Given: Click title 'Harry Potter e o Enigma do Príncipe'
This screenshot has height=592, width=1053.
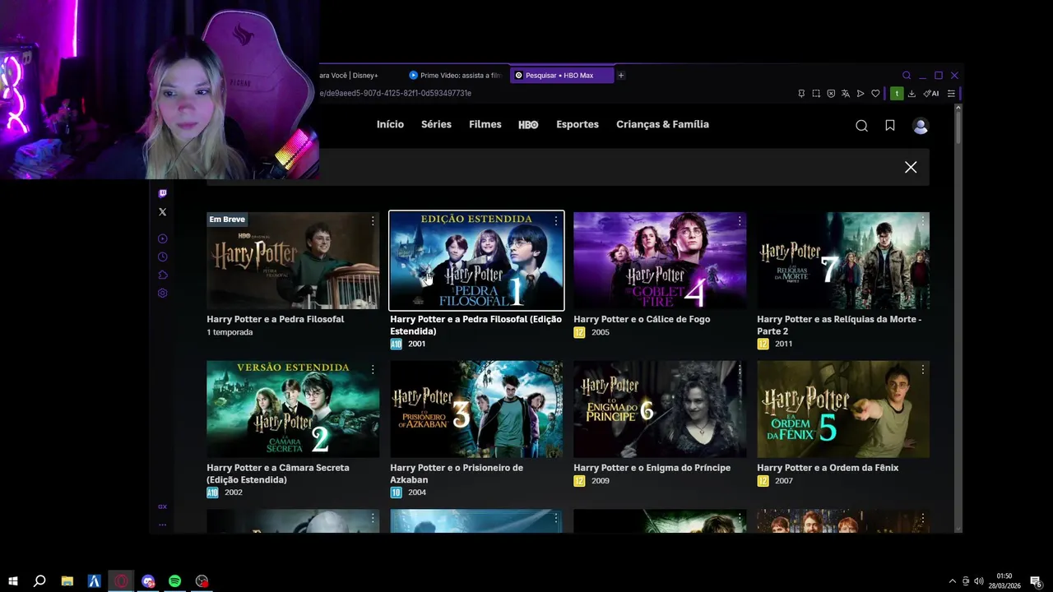Looking at the screenshot, I should click(x=652, y=468).
